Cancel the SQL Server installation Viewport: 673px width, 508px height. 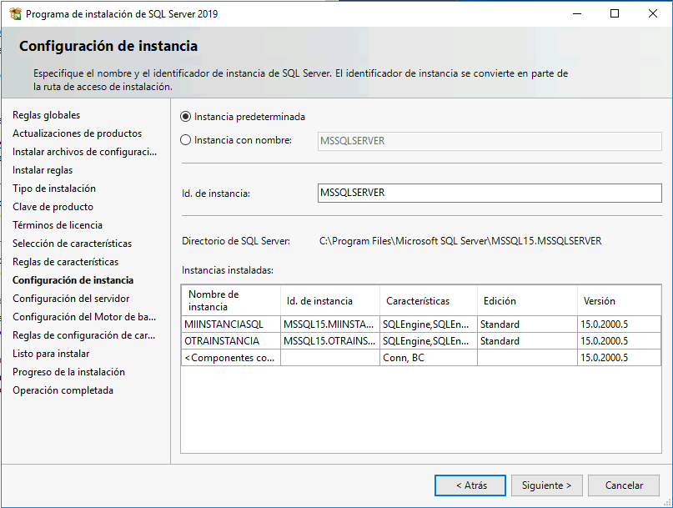[x=624, y=485]
